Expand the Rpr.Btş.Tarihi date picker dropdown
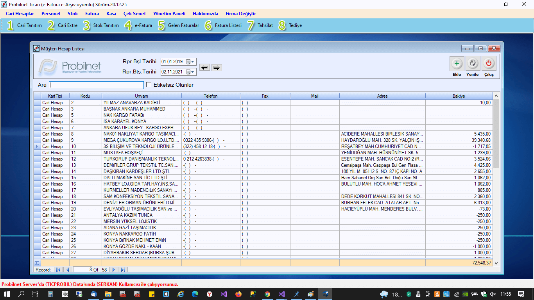534x300 pixels. pyautogui.click(x=190, y=72)
